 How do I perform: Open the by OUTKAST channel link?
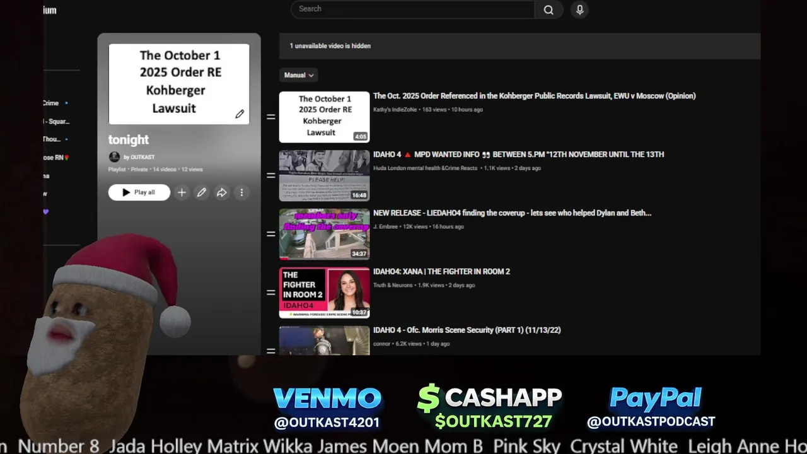click(139, 157)
